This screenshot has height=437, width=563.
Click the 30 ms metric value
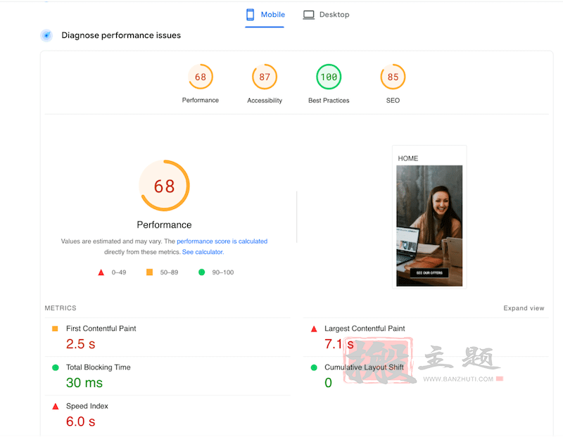coord(84,383)
